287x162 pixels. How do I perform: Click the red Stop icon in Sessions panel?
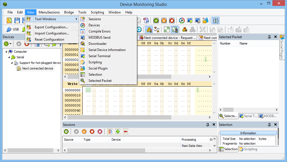(92, 131)
